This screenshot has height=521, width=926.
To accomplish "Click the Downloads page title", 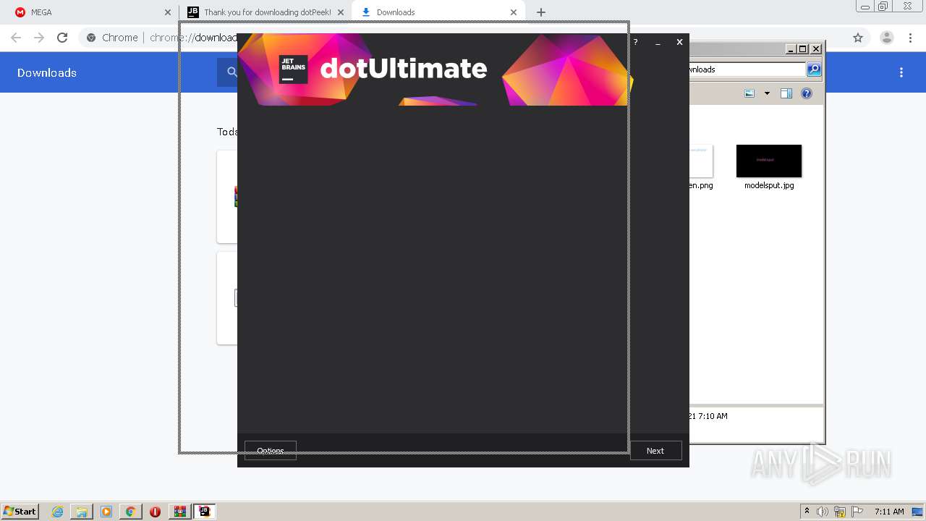I will point(47,72).
